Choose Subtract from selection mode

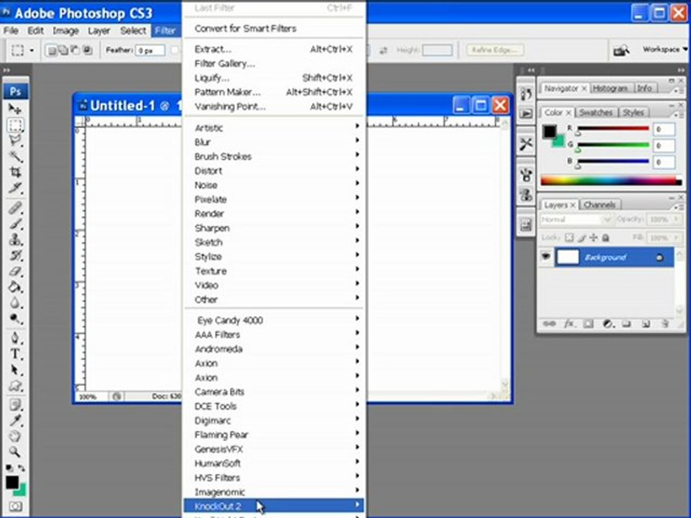click(x=76, y=50)
